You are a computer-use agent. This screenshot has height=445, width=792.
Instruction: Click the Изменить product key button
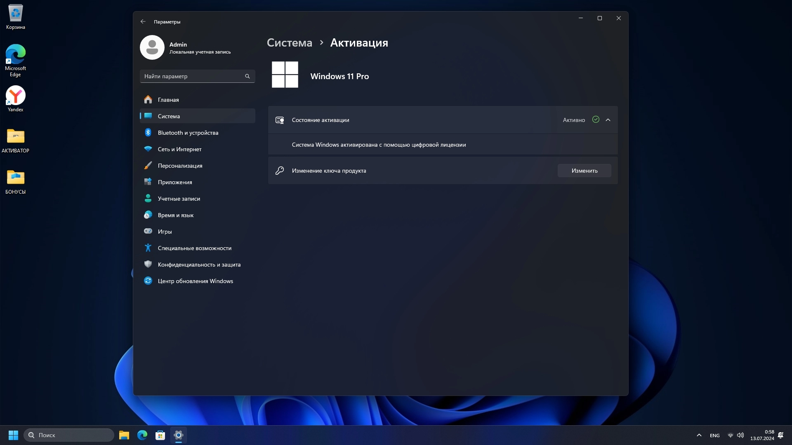(x=584, y=171)
